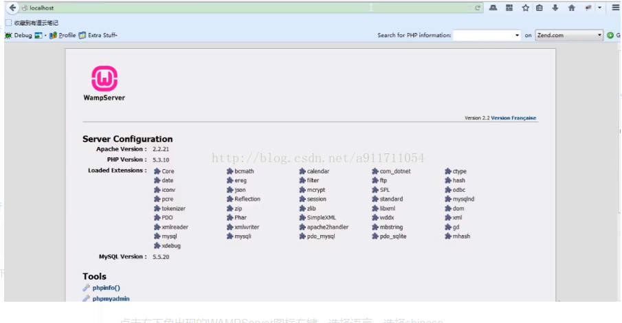622x323 pixels.
Task: Click the toolbar icon left of the grid tiles icon
Action: point(493,8)
